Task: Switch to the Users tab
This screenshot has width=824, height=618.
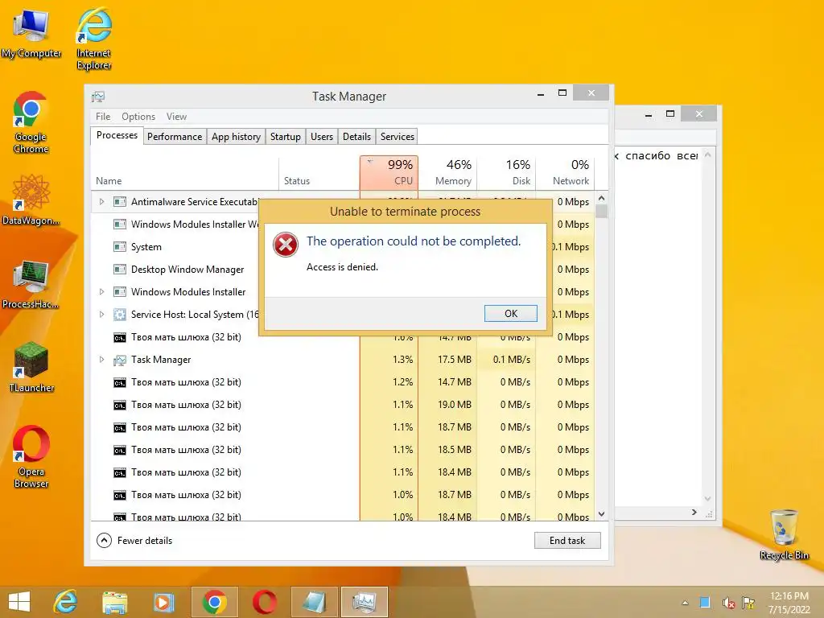Action: [322, 137]
